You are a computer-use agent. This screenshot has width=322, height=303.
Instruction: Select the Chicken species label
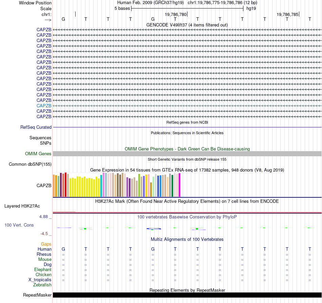coord(43,275)
